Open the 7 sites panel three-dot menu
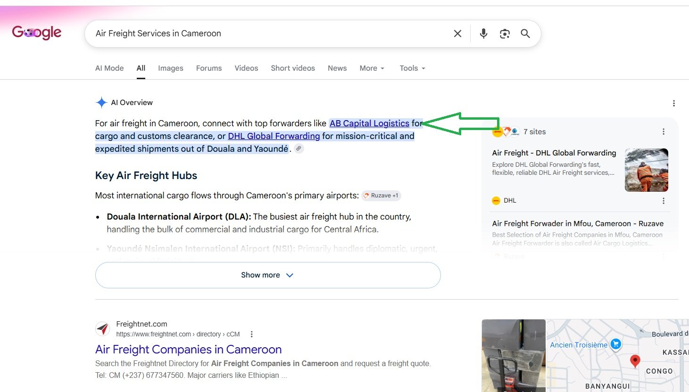 point(664,132)
